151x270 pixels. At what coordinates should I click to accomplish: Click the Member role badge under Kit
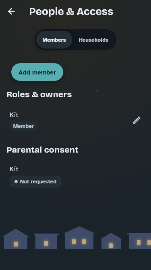tap(23, 126)
